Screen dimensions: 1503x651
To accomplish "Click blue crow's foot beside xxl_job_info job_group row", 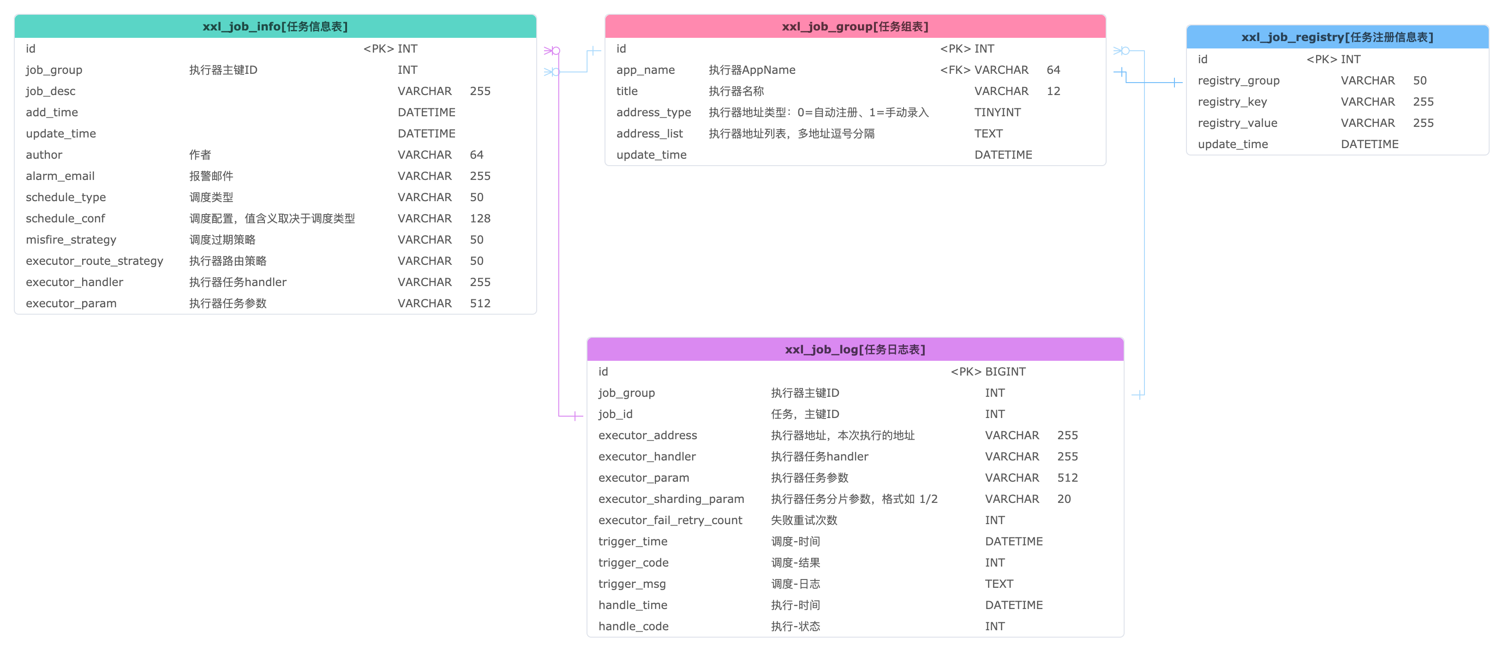I will click(x=551, y=72).
